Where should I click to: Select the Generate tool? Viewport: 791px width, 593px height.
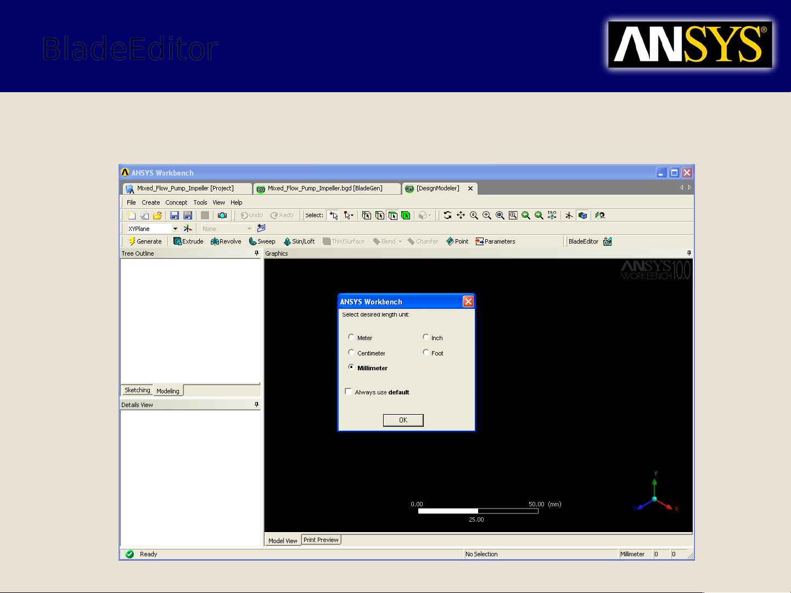coord(144,241)
